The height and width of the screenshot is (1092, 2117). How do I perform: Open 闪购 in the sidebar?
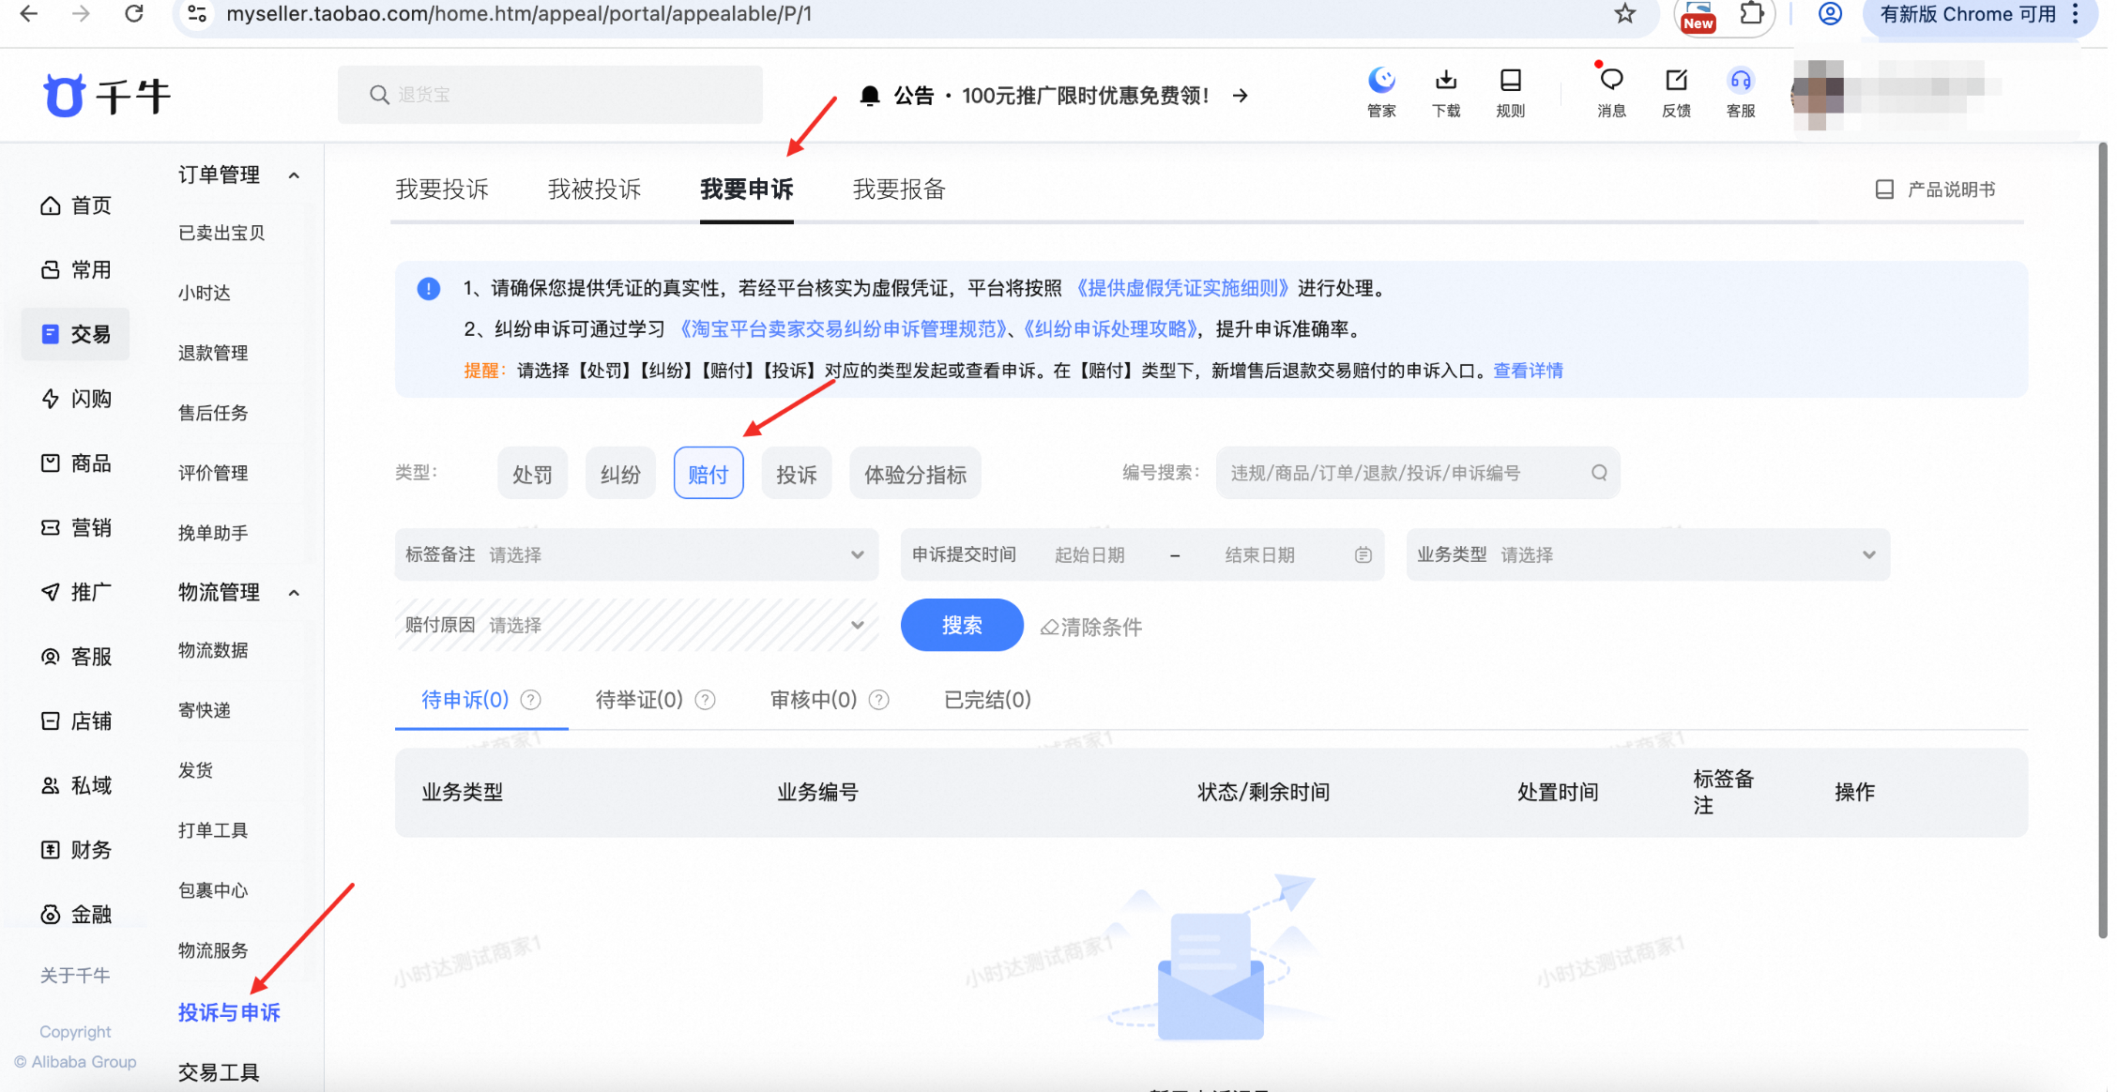pyautogui.click(x=76, y=399)
